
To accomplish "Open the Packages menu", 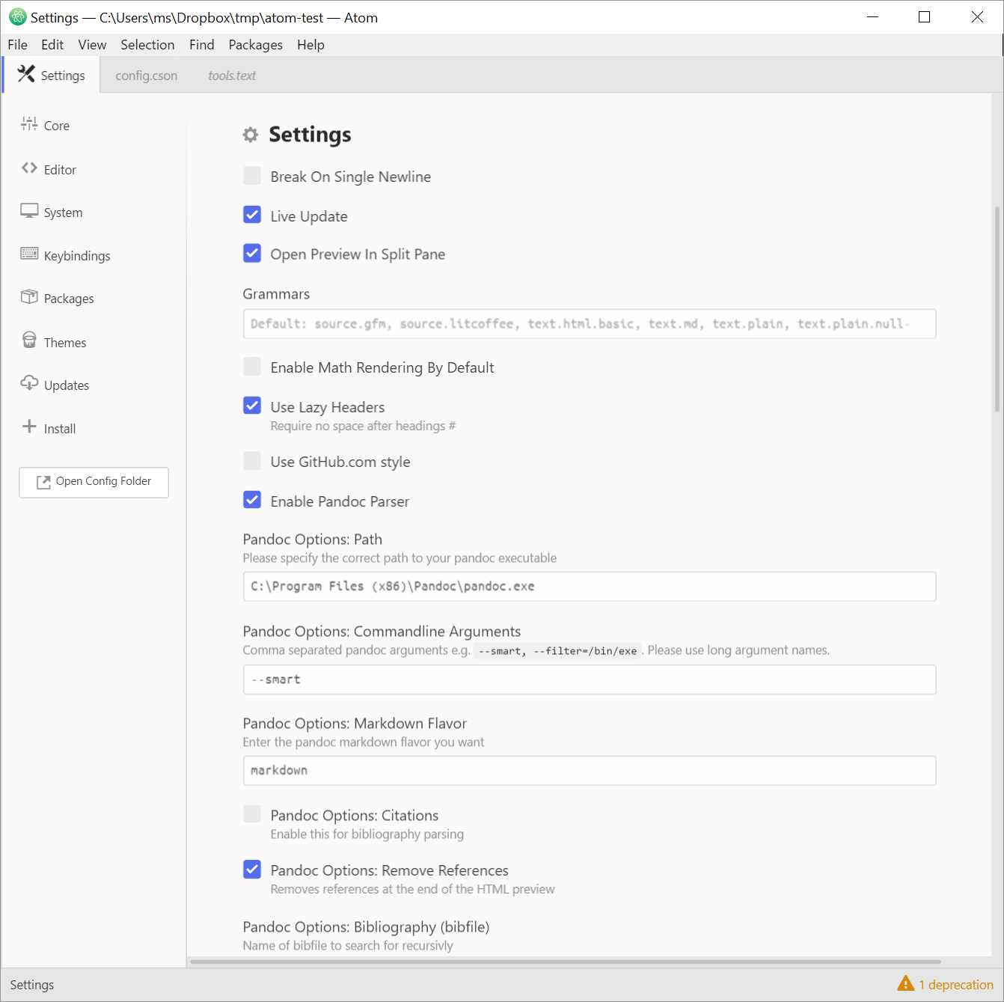I will click(255, 44).
